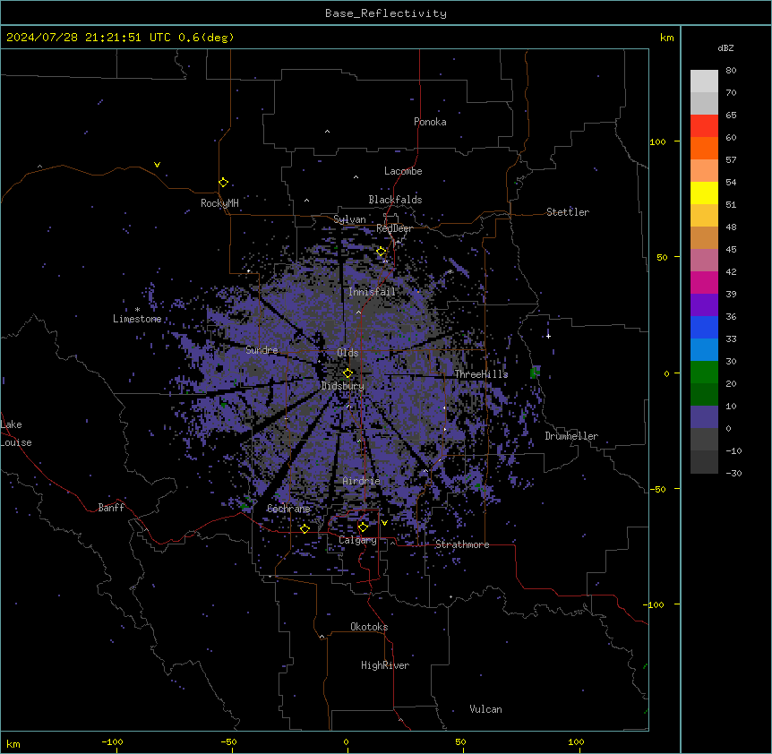Click the 50 tick label on the horizontal axis
772x754 pixels.
tap(460, 741)
